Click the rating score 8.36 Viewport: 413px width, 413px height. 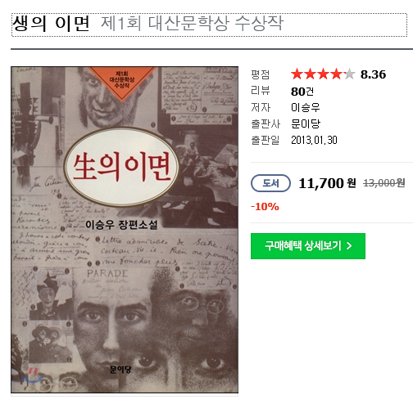tap(373, 74)
